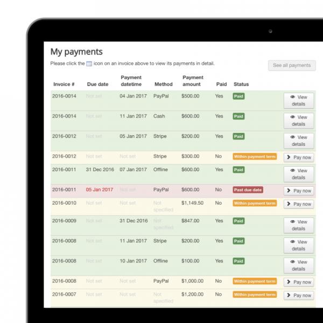
Task: Click payment datetime 07 Jan 2017
Action: [x=133, y=170]
